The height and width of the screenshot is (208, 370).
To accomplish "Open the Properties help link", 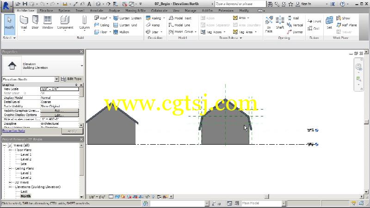I will 14,131.
